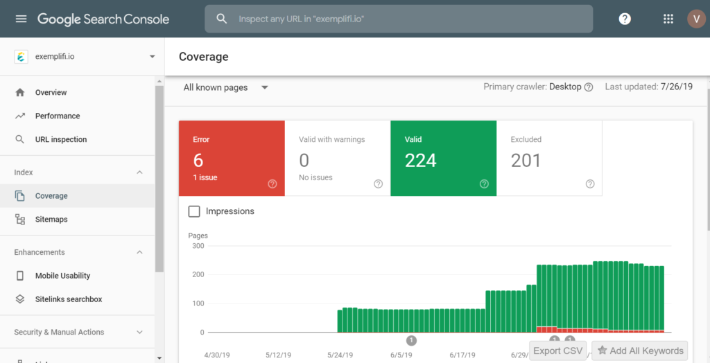Toggle the Valid status card
This screenshot has height=363, width=710.
coord(443,159)
